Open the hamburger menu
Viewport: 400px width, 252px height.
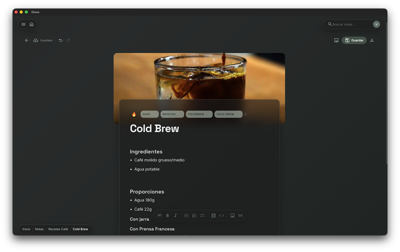[x=23, y=24]
